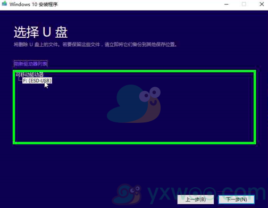The width and height of the screenshot is (268, 208).
Task: Click the warning text about deleting U 盘 files
Action: tap(95, 44)
